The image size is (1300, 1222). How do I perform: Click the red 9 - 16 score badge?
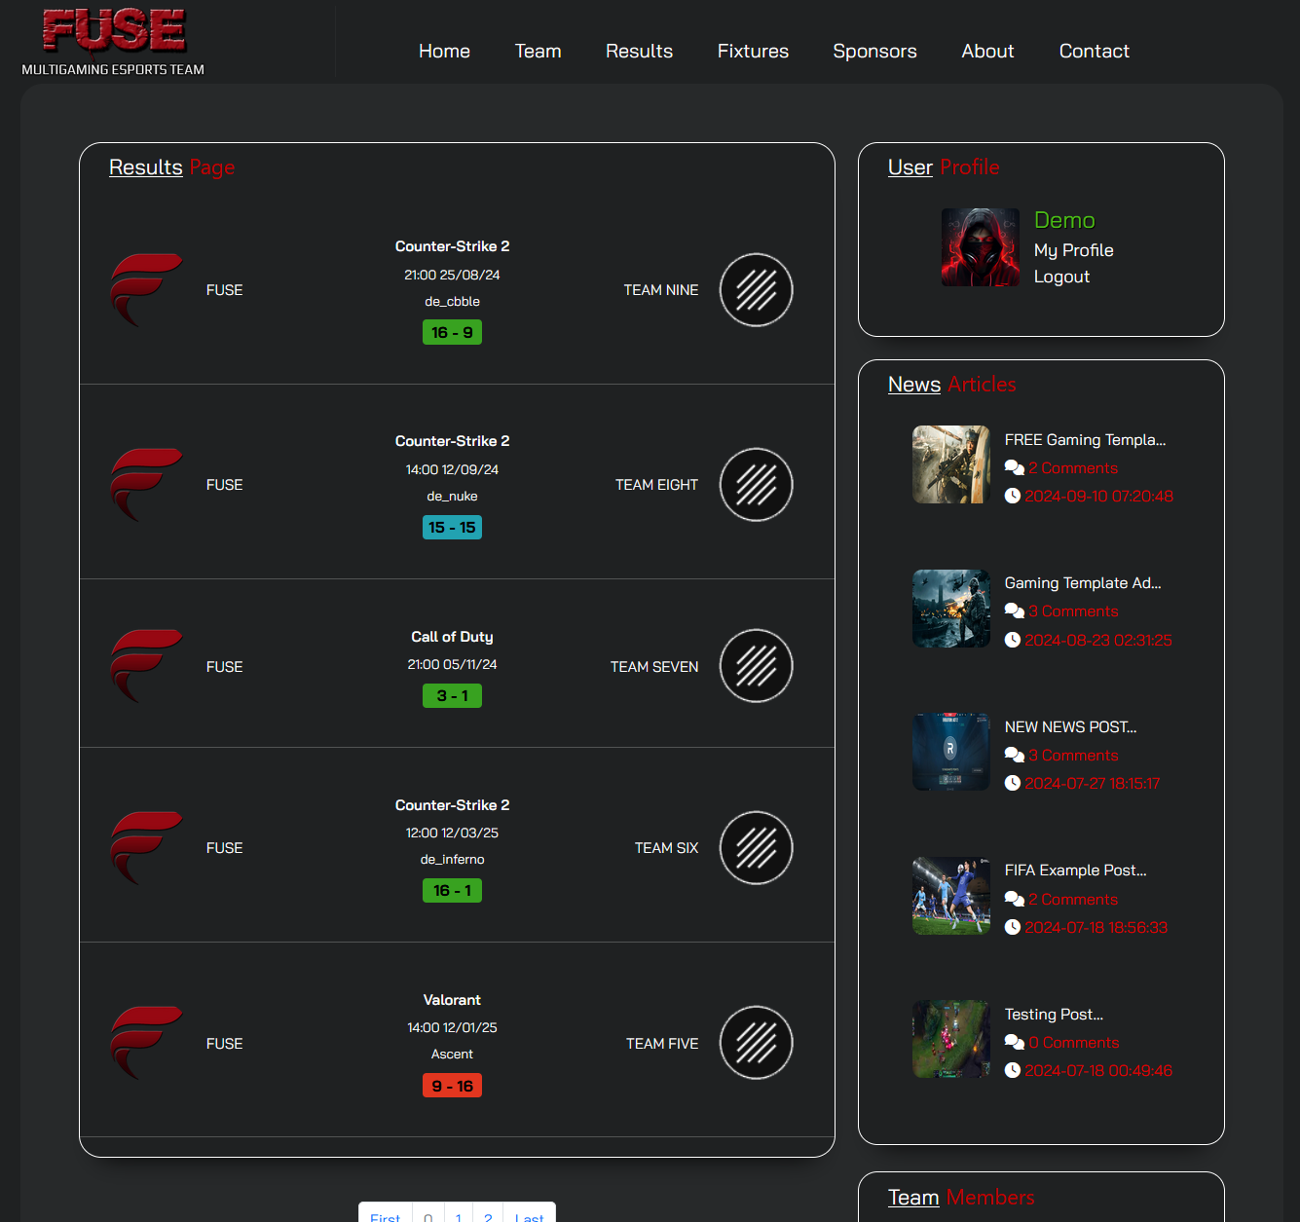(452, 1086)
